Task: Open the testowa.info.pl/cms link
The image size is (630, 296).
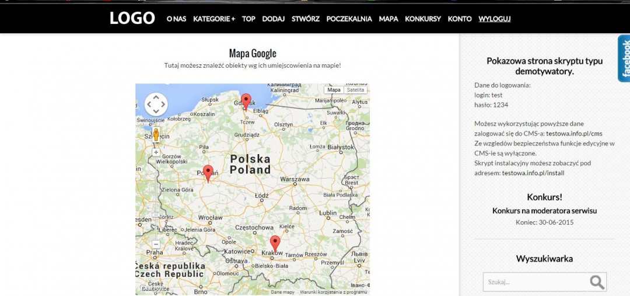Action: point(574,134)
